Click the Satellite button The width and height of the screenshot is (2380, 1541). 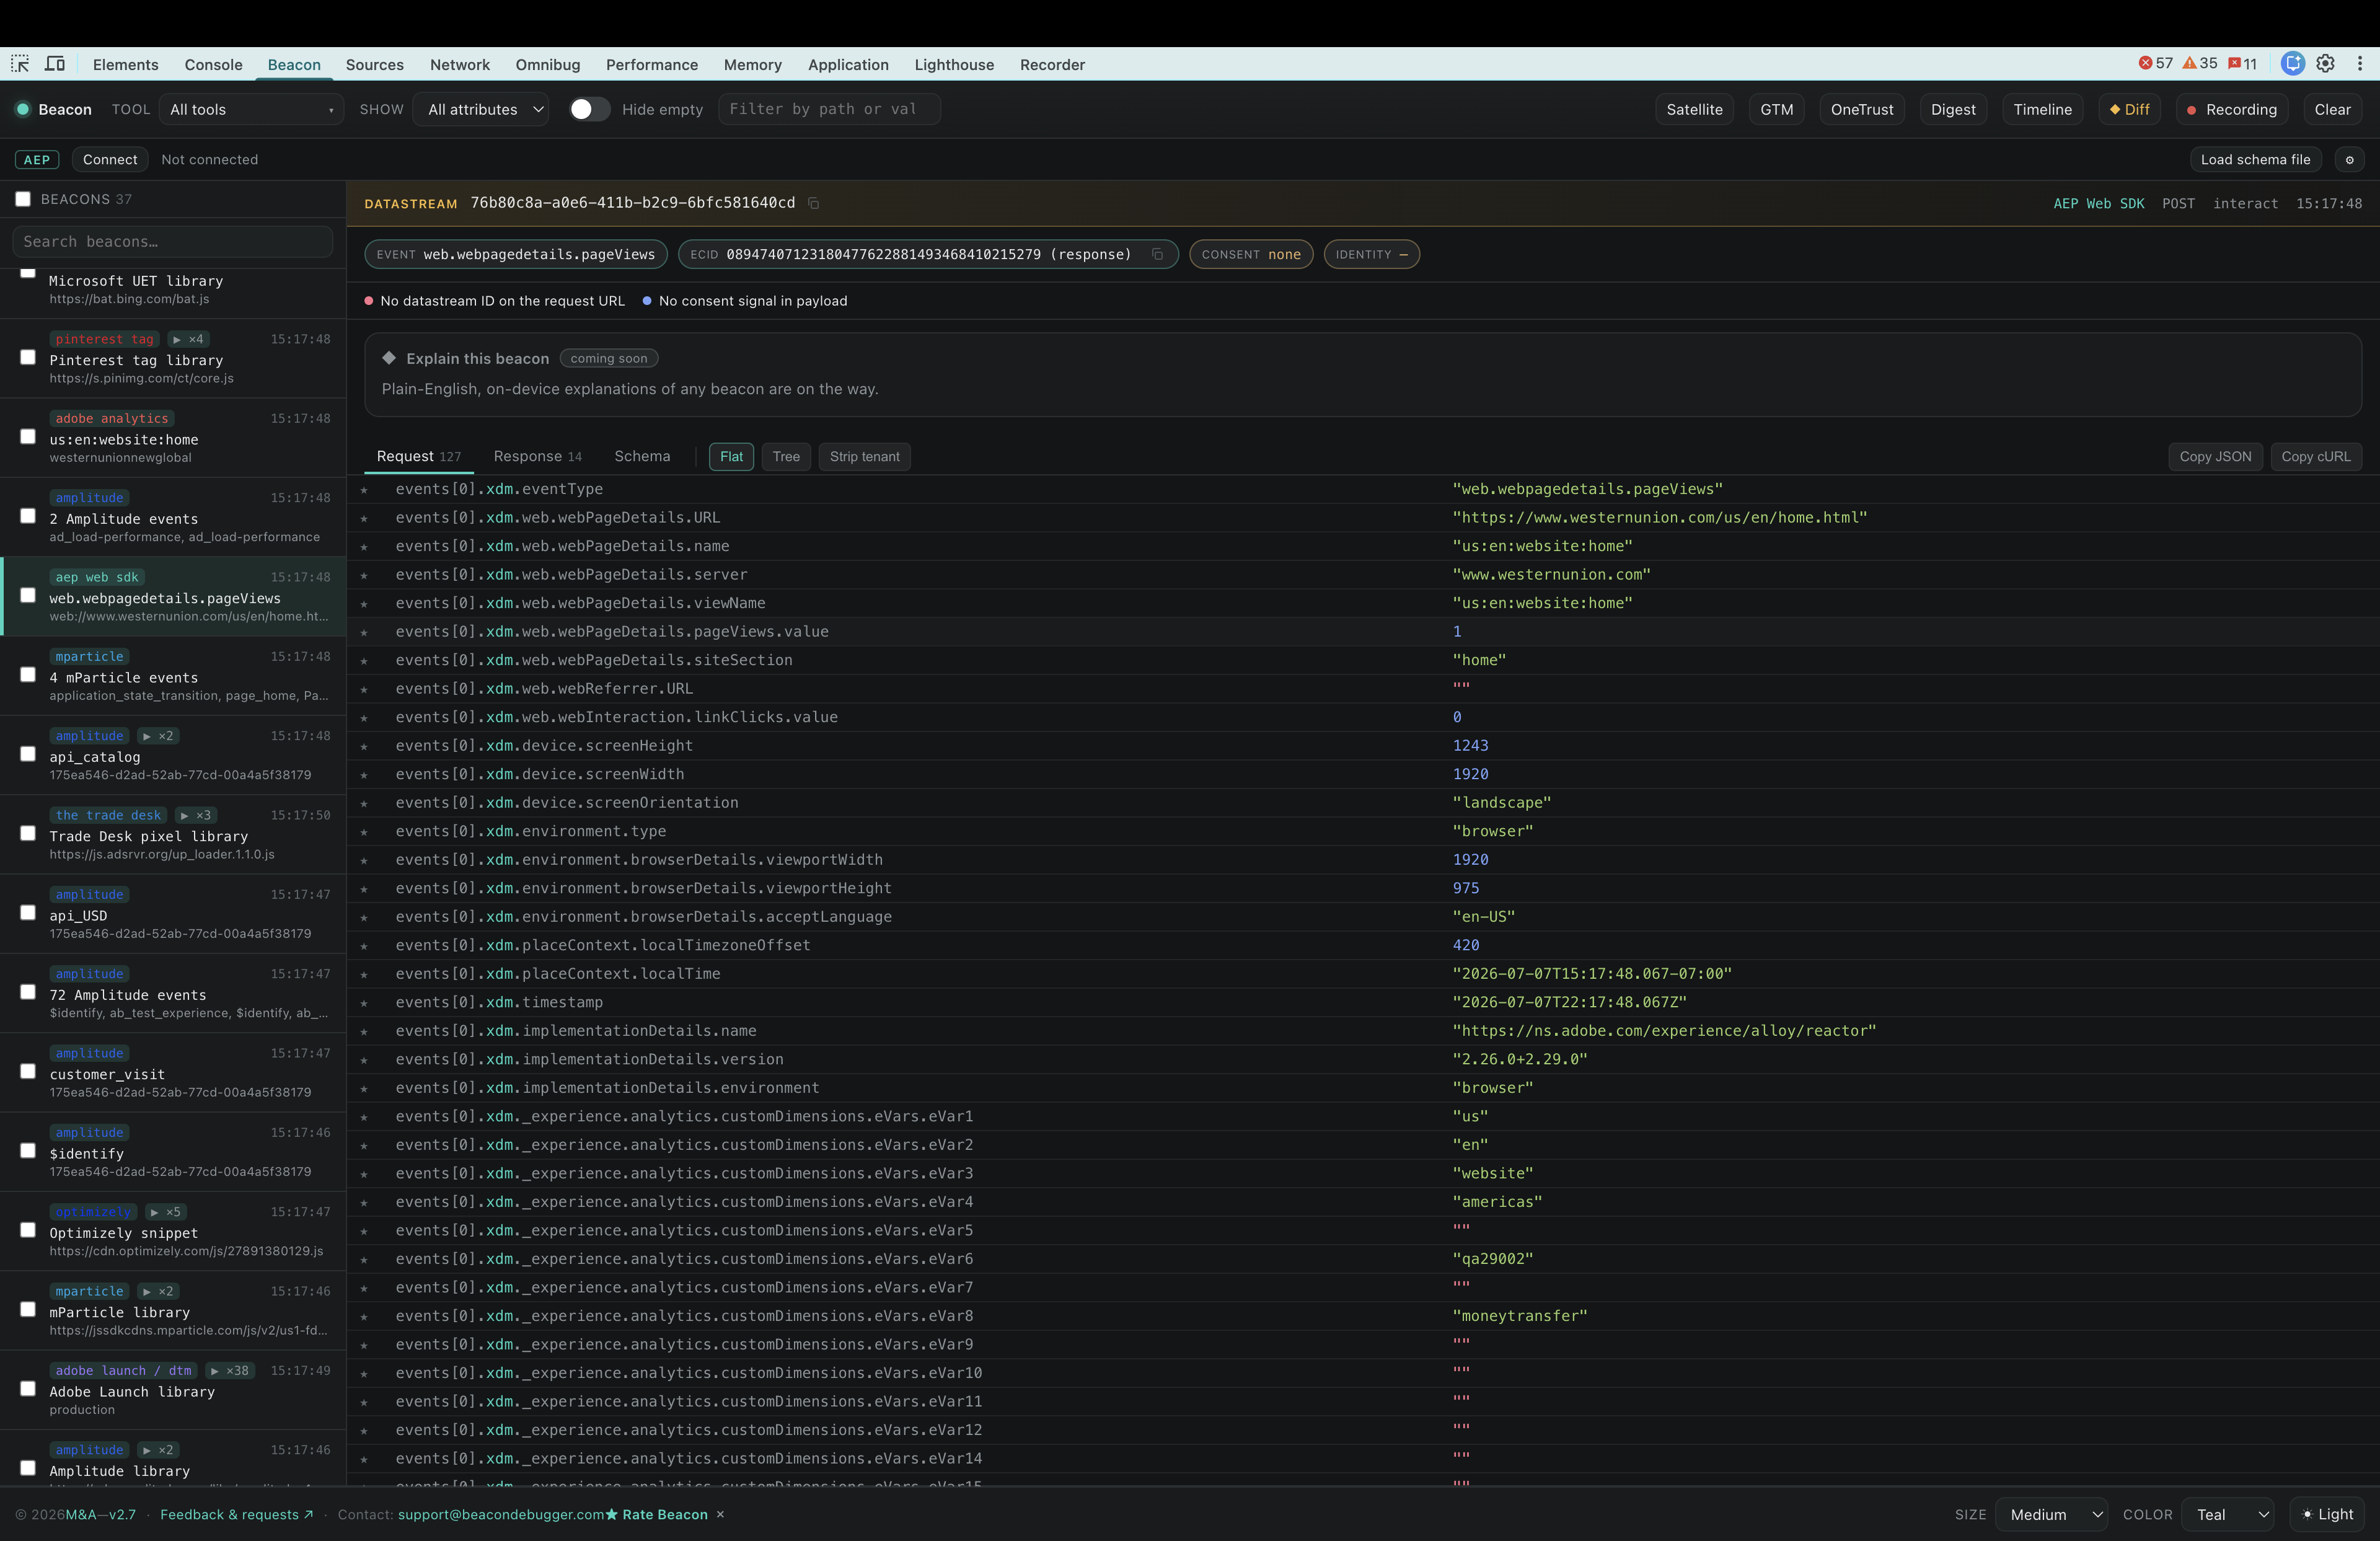[1694, 109]
